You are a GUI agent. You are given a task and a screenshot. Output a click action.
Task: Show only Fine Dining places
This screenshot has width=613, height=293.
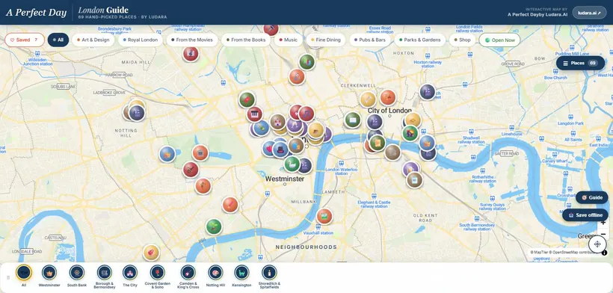click(x=326, y=40)
